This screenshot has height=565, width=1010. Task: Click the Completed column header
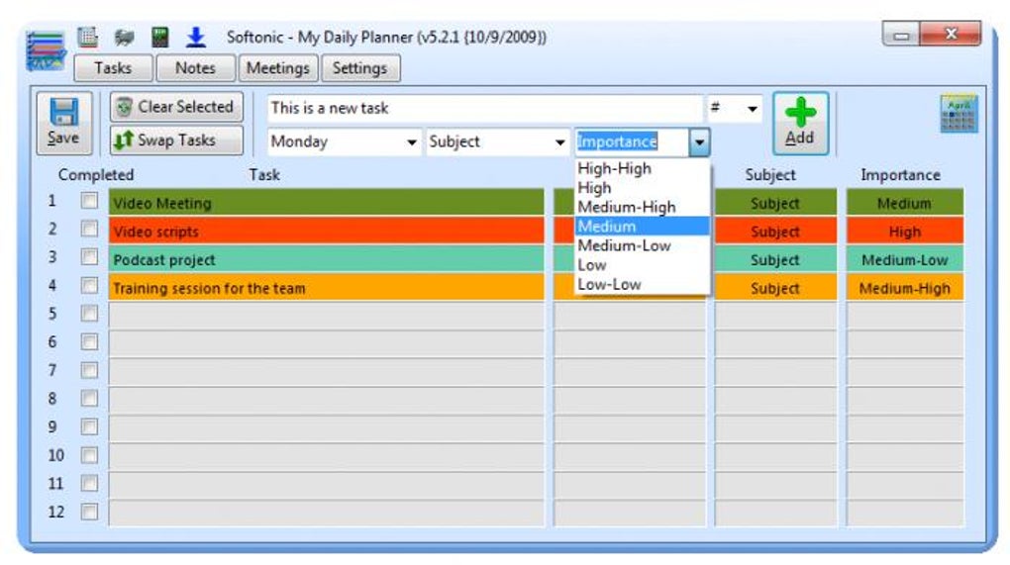[x=96, y=174]
